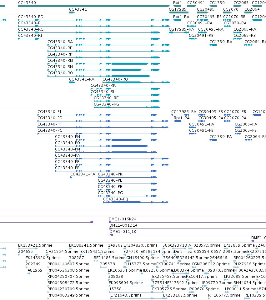Click the CG43340 gene label
Viewport: 266px width, 300px height.
27,3
